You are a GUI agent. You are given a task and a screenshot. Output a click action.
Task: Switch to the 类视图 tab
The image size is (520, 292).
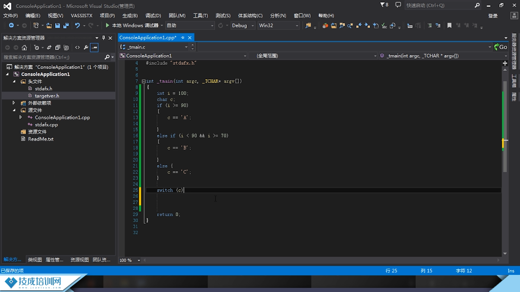pos(35,260)
